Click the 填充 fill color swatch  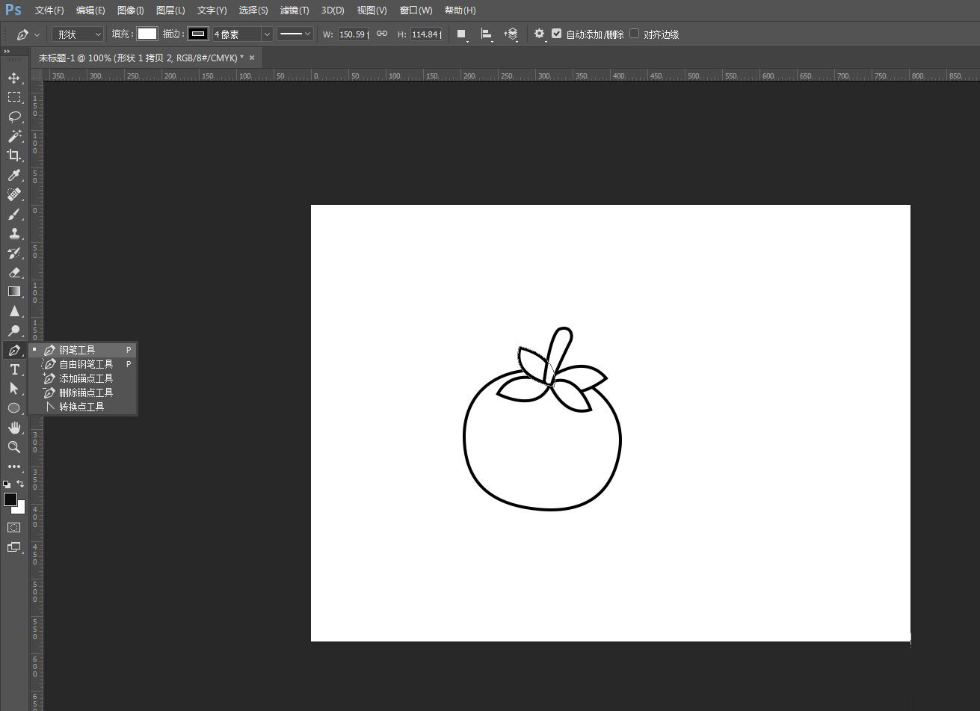click(147, 34)
